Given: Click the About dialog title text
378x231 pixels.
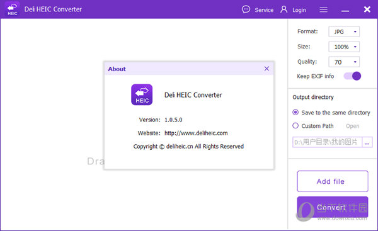Looking at the screenshot, I should pyautogui.click(x=117, y=69).
